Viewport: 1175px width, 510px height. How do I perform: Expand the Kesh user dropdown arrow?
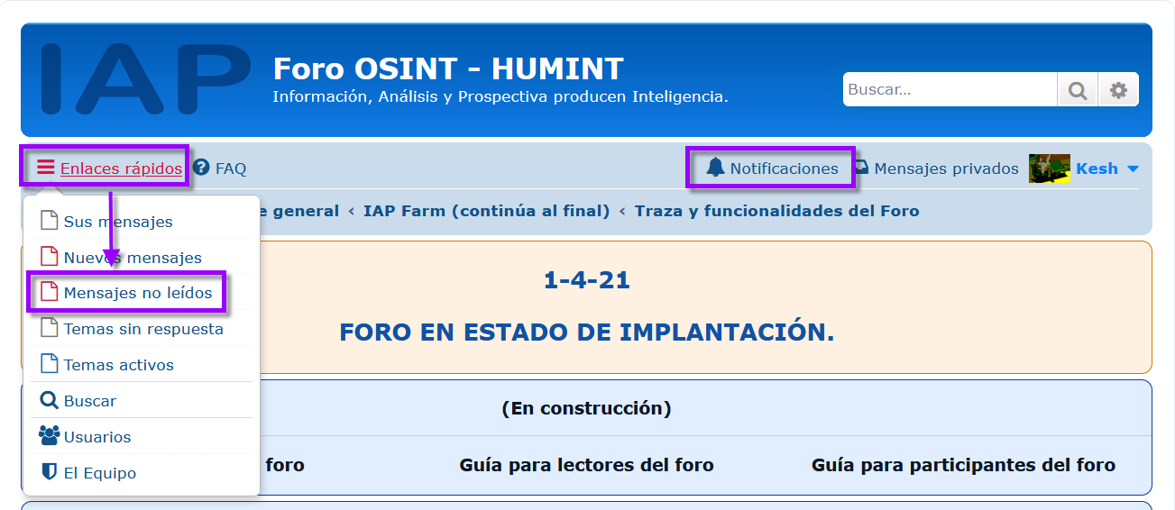click(1133, 169)
